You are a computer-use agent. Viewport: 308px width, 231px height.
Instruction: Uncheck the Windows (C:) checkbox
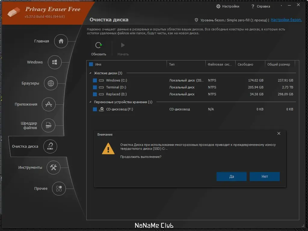95,80
